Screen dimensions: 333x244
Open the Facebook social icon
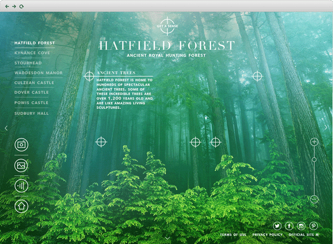(x=289, y=226)
